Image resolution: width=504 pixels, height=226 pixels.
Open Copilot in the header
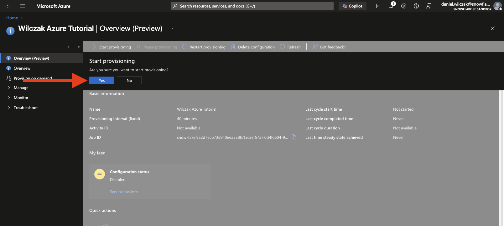352,6
